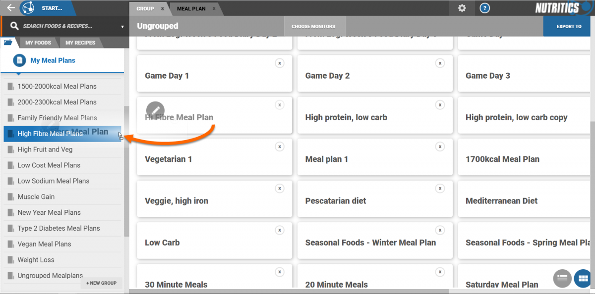Switch to grid view icon
The height and width of the screenshot is (294, 595).
click(583, 278)
